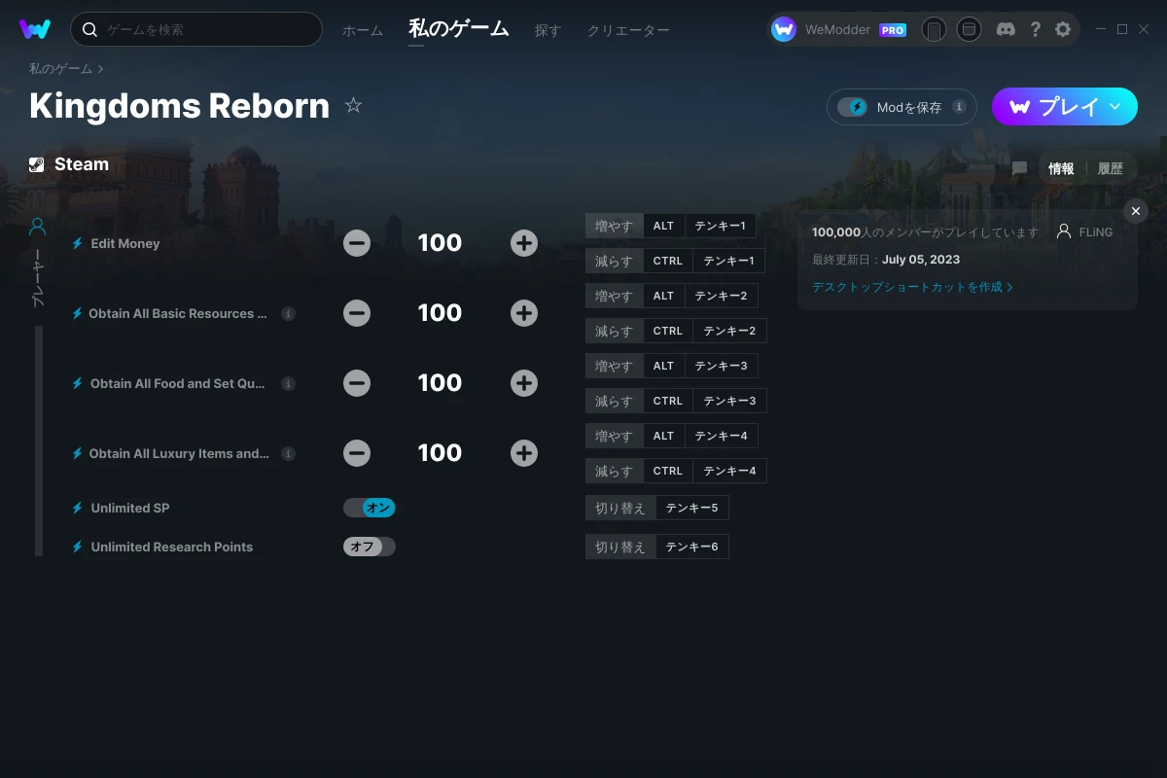Change 増やす hotkey ALT テンキー3
Screen dimensions: 1167x778
pyautogui.click(x=672, y=366)
